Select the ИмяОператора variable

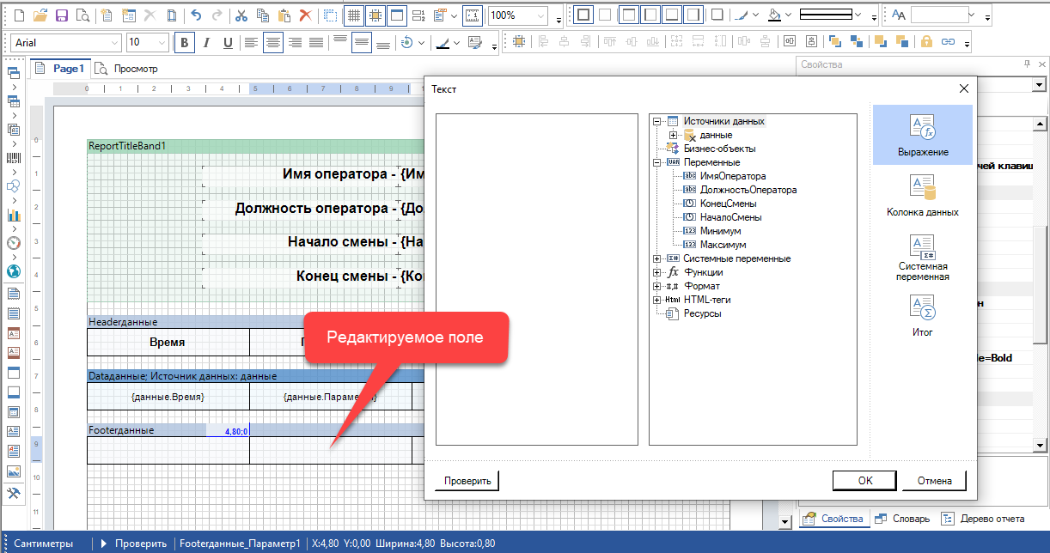[x=733, y=176]
